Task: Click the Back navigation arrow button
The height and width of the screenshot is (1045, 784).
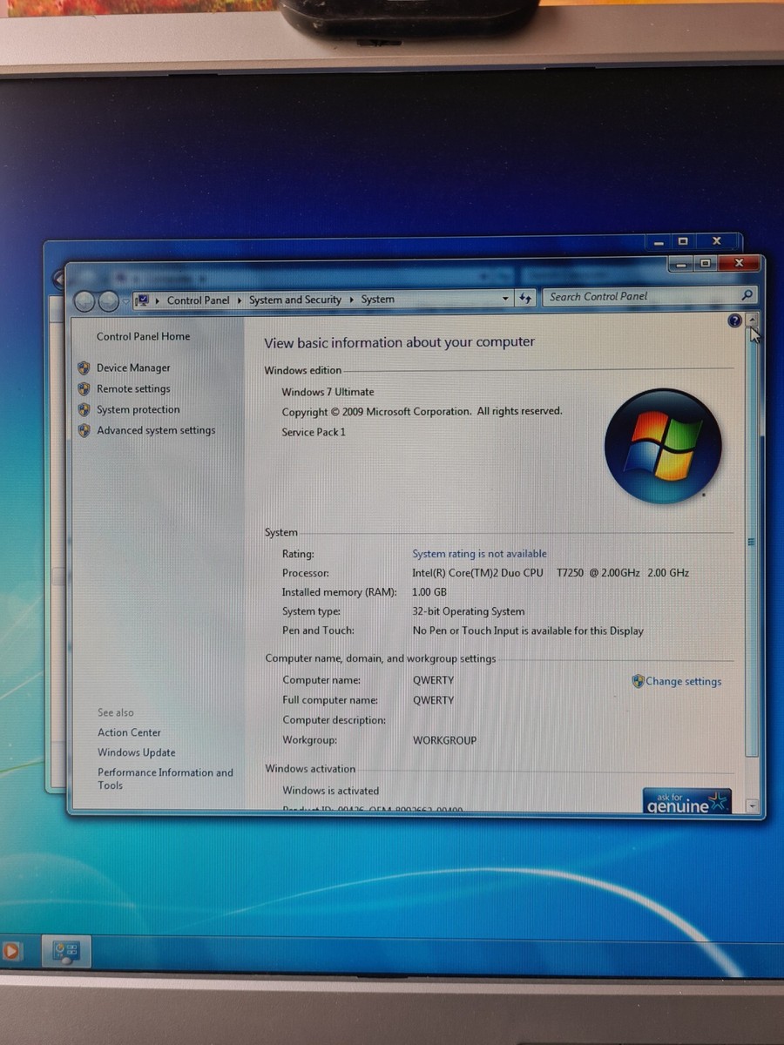Action: [84, 301]
